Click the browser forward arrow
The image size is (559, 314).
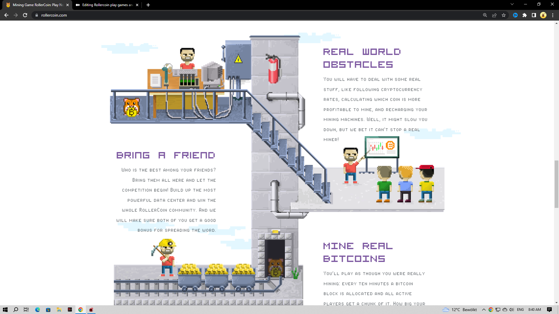click(16, 15)
